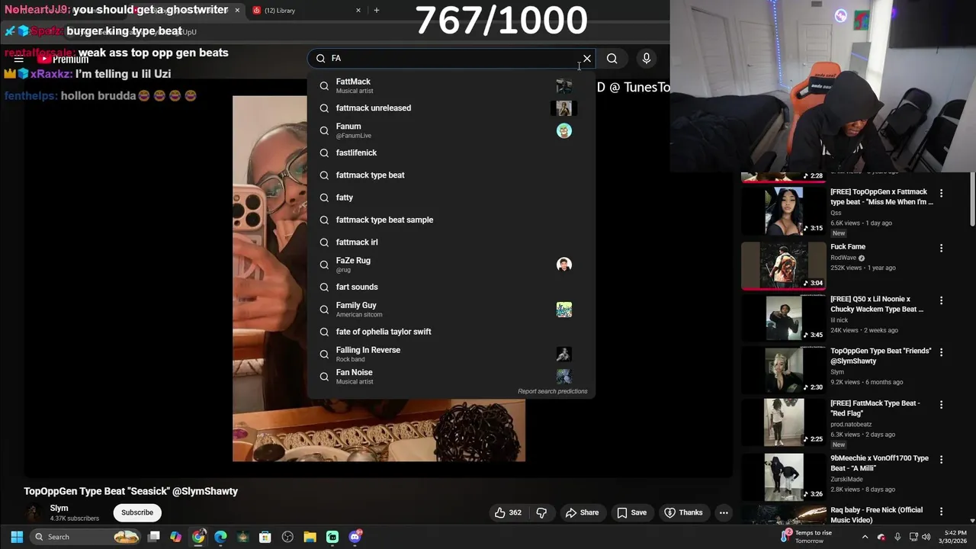Screen dimensions: 976x549
Task: Save the video to a playlist
Action: click(x=631, y=512)
